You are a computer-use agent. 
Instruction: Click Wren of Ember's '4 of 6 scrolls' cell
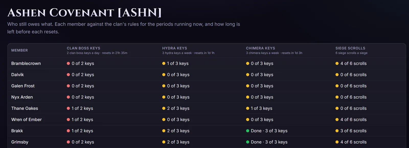351,119
